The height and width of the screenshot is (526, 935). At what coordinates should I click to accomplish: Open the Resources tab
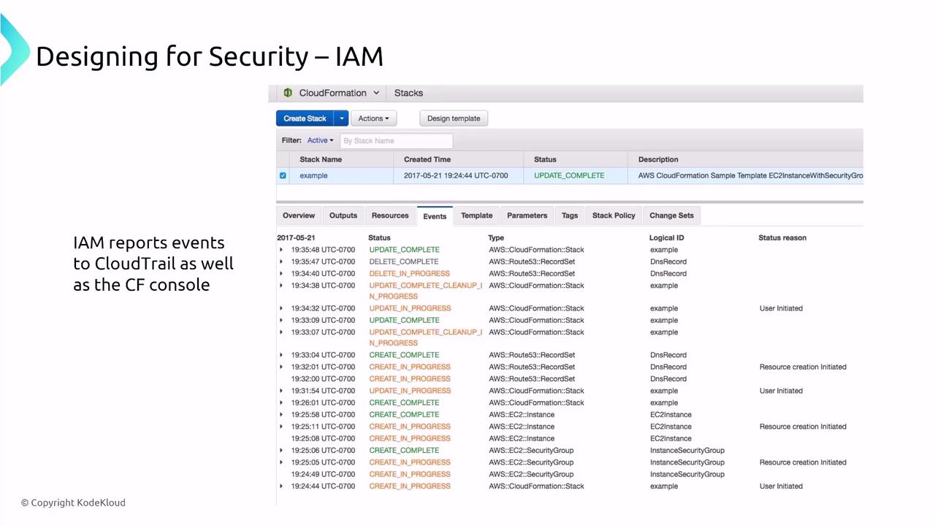point(390,216)
